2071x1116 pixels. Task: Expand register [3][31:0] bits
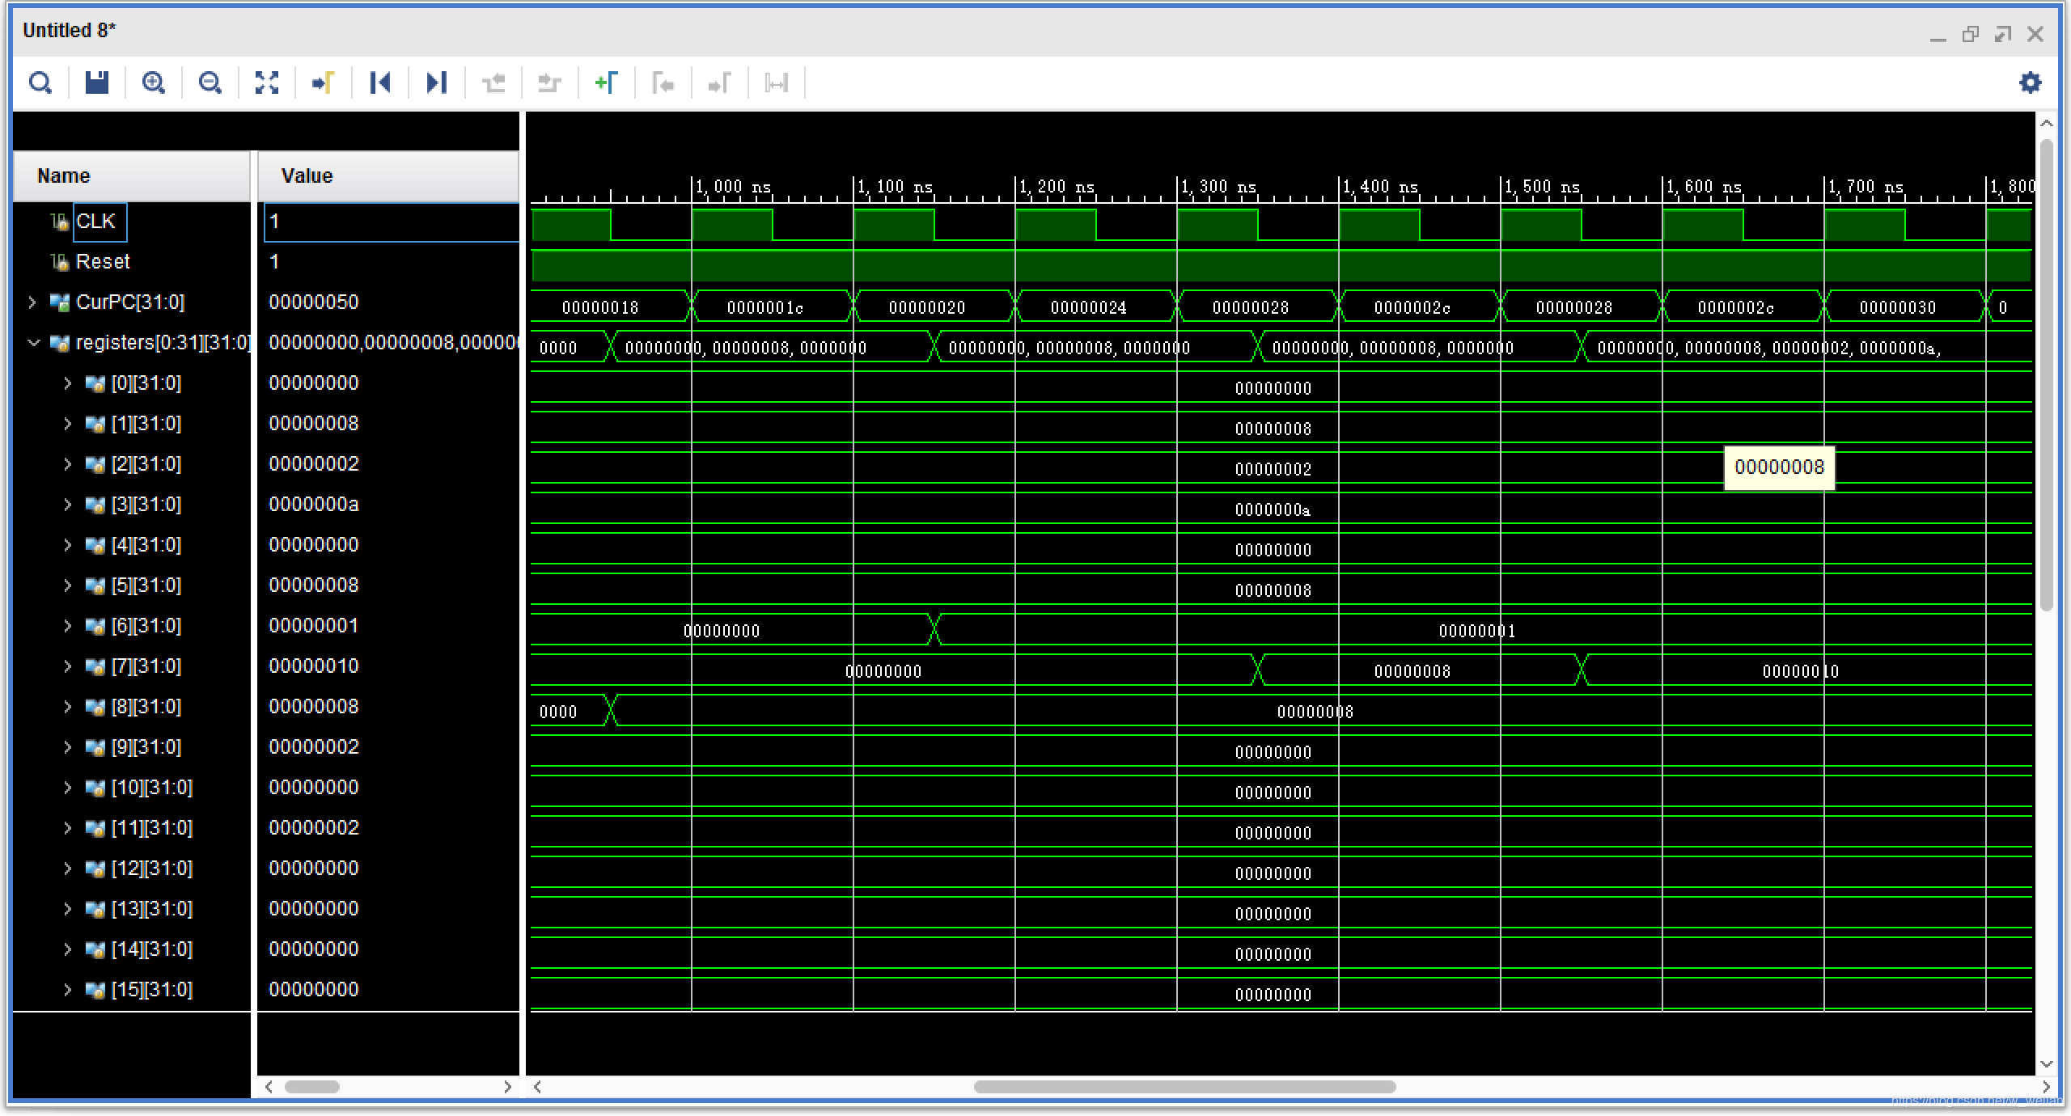click(68, 505)
